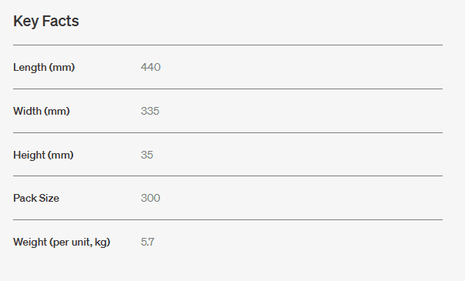465x281 pixels.
Task: Click divider between Pack Size and Weight rows
Action: coord(228,219)
